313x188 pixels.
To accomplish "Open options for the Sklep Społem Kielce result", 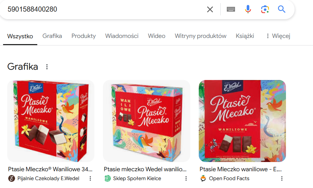I will pos(186,178).
